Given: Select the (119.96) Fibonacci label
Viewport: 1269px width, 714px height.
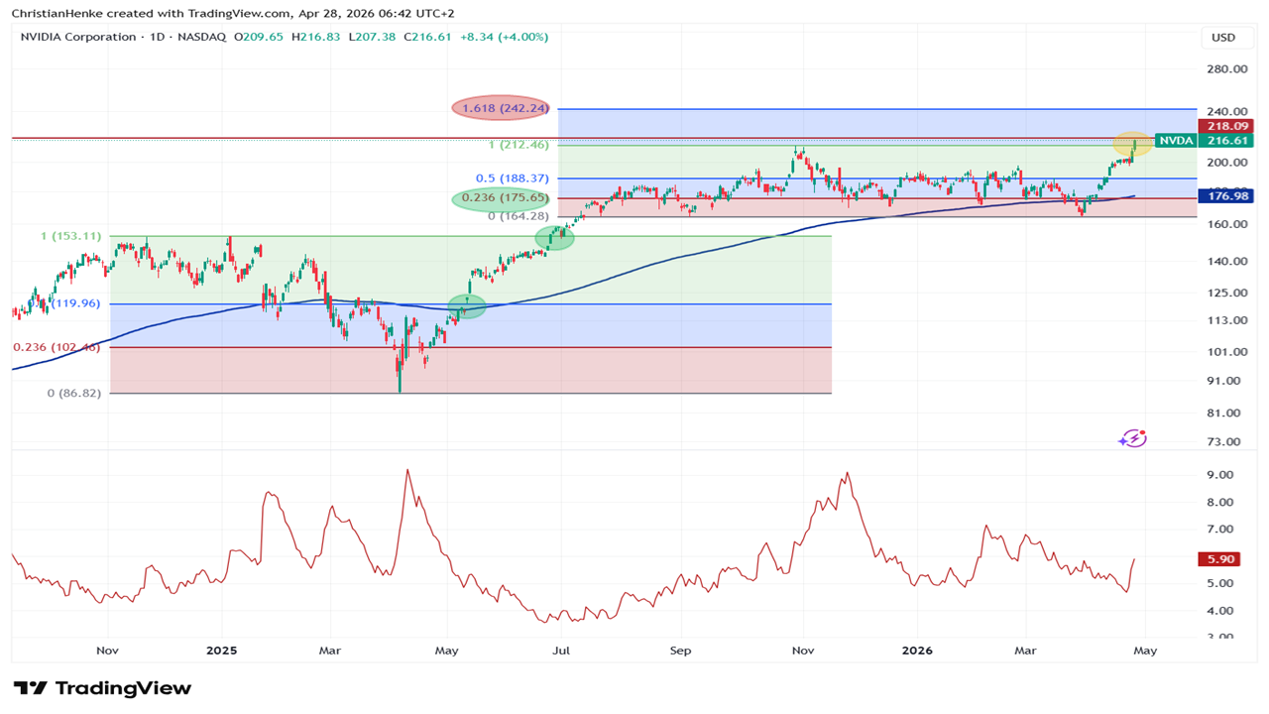Looking at the screenshot, I should (x=76, y=303).
